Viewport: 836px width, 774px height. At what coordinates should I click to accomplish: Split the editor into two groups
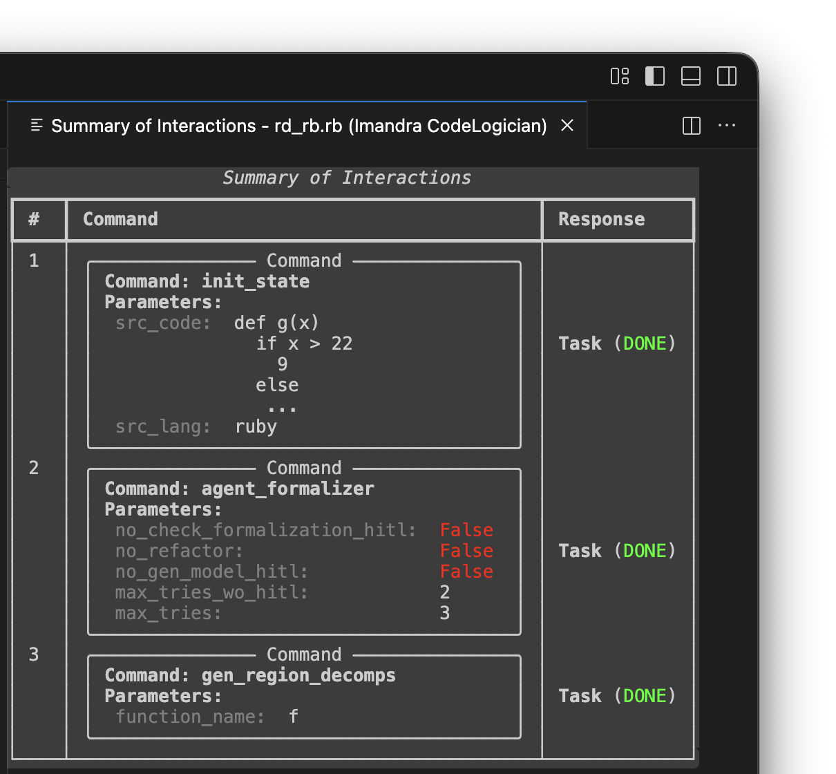pos(690,125)
